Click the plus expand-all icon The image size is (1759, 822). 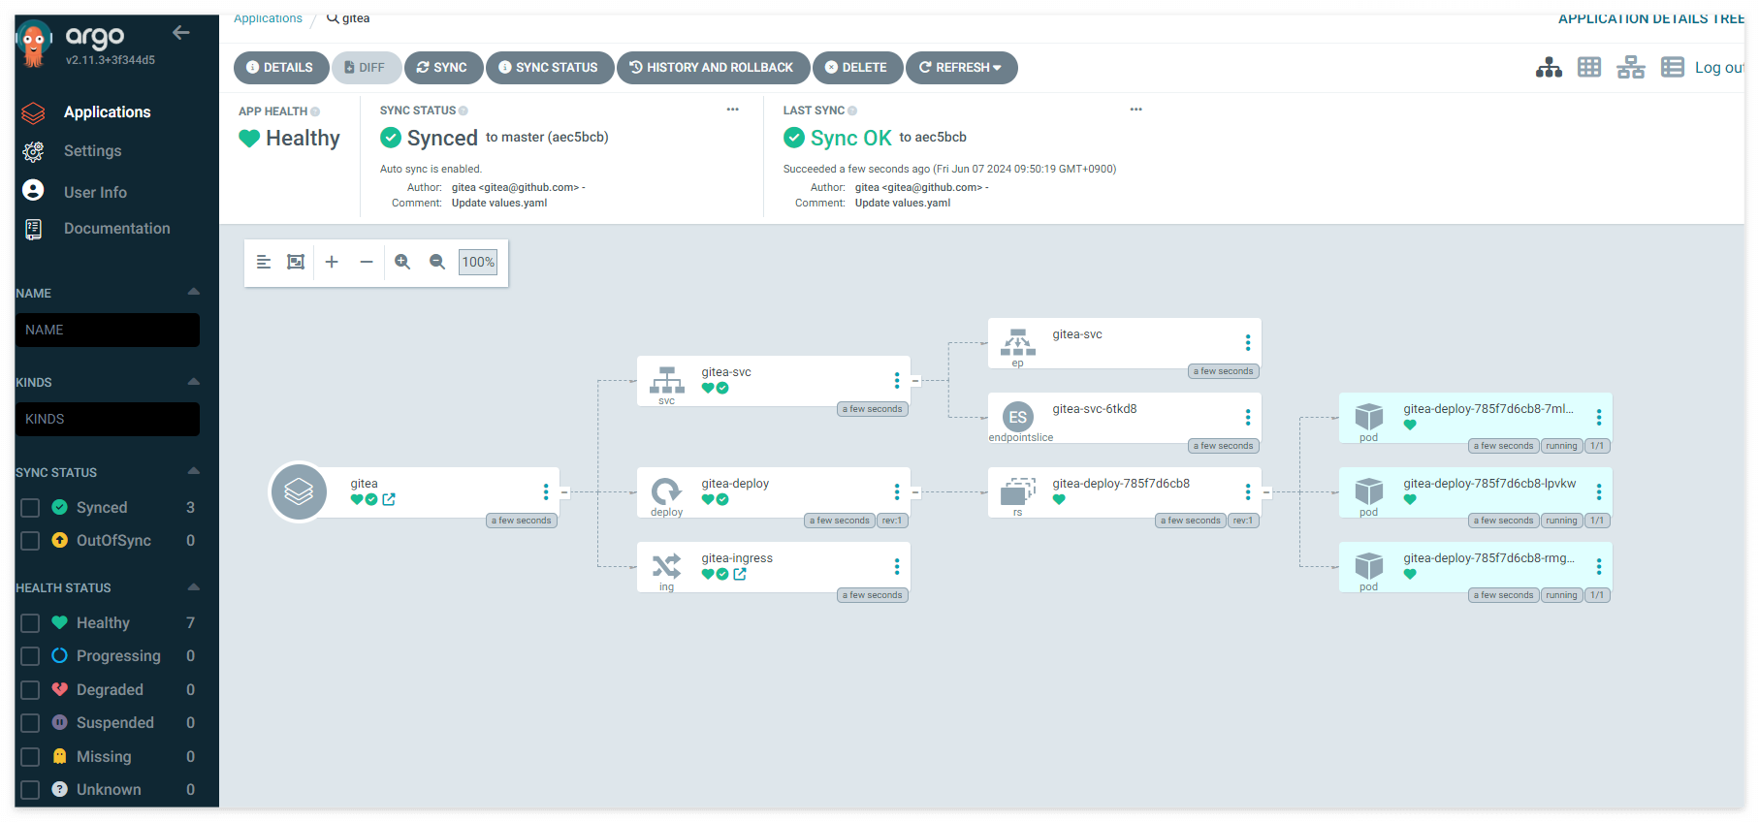[x=332, y=262]
